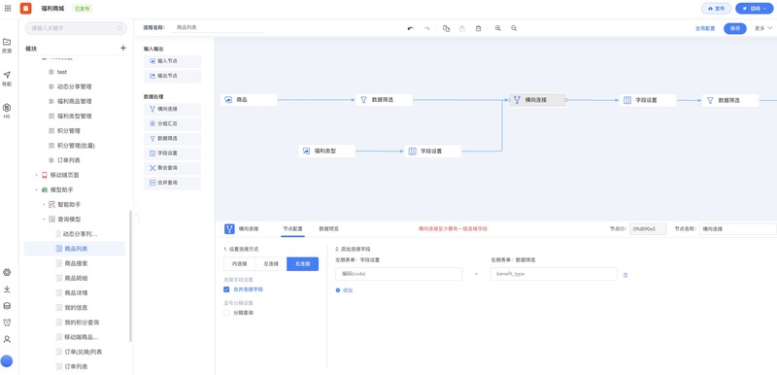Select the 合并查询 palette item
The height and width of the screenshot is (375, 777).
tap(173, 183)
